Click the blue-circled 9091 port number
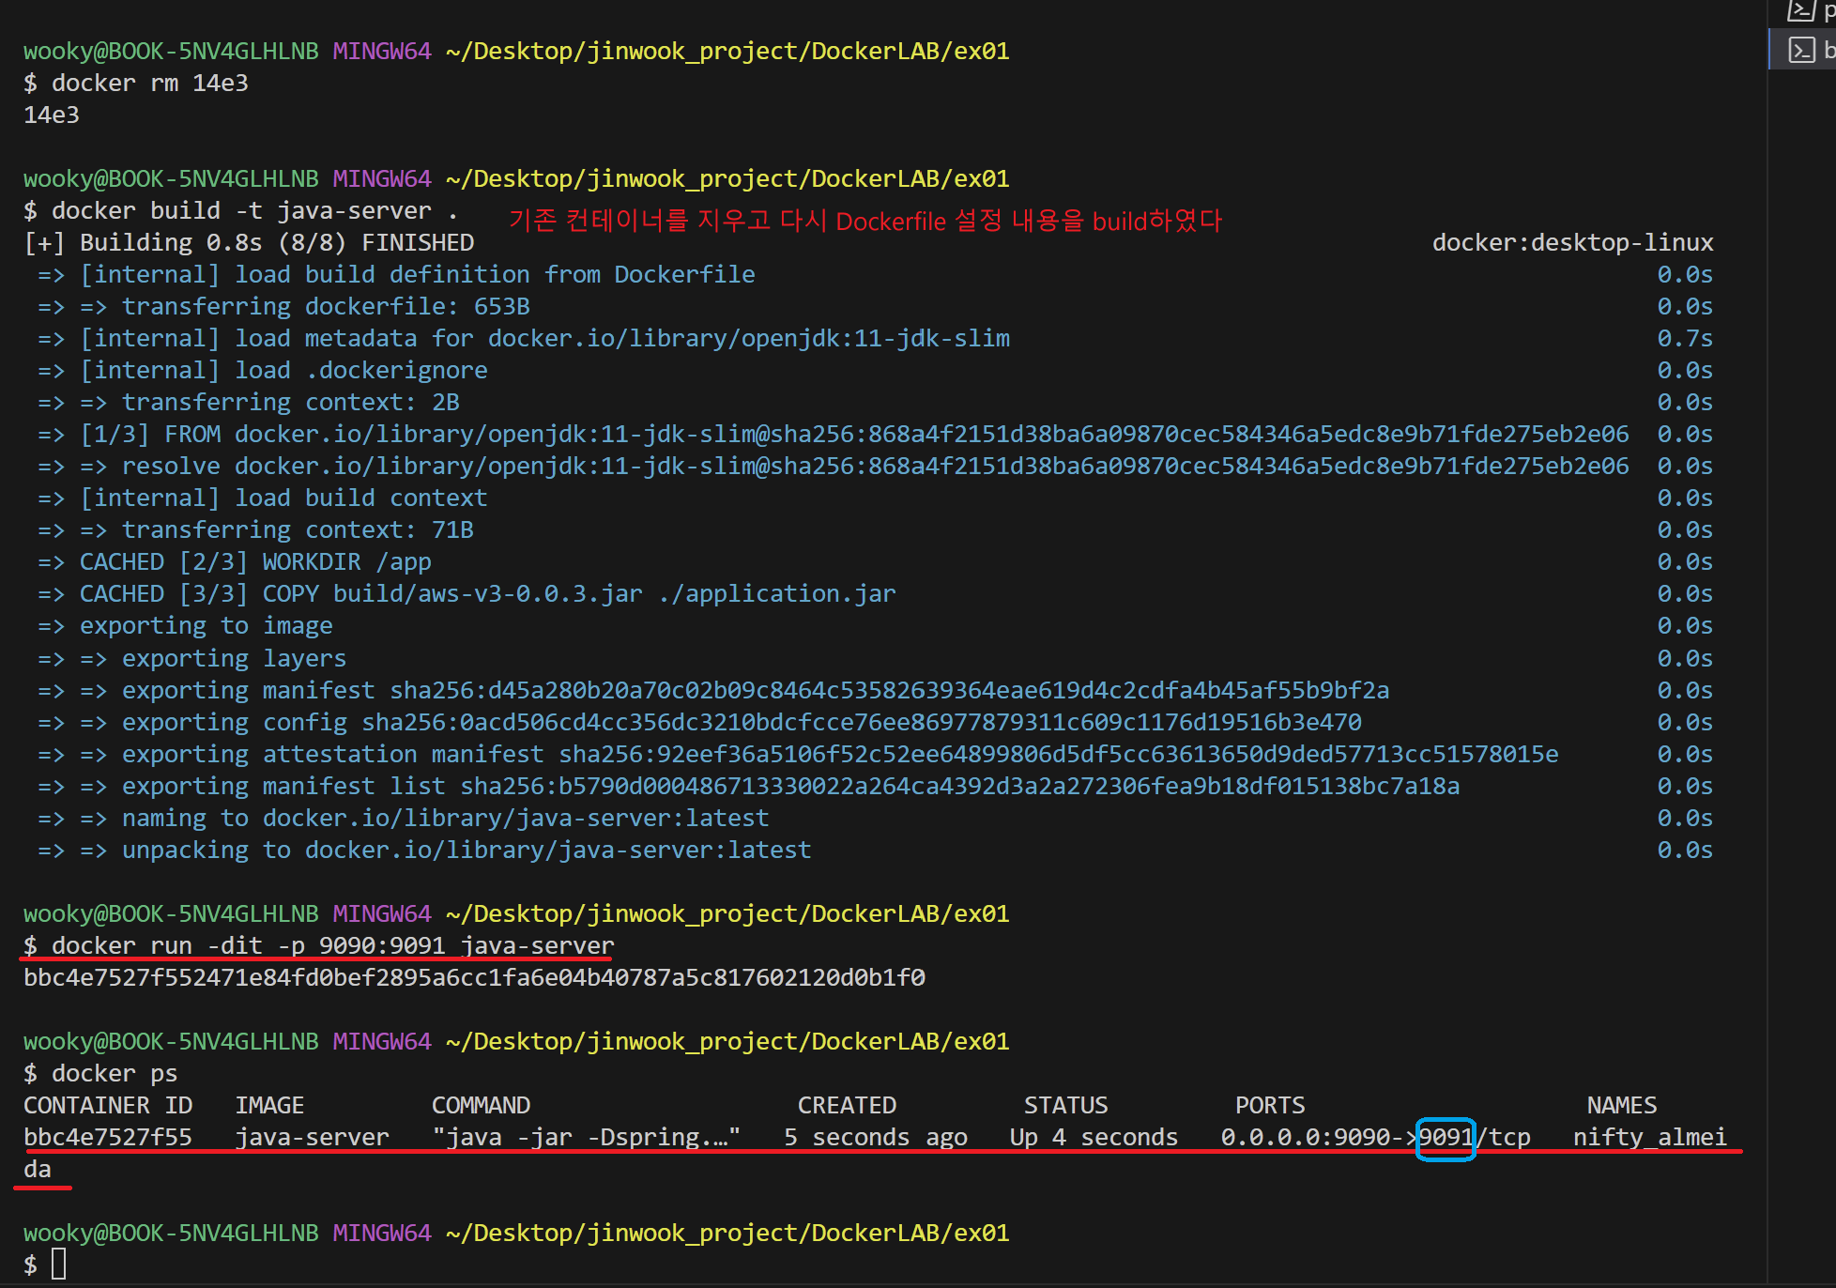 [x=1446, y=1138]
